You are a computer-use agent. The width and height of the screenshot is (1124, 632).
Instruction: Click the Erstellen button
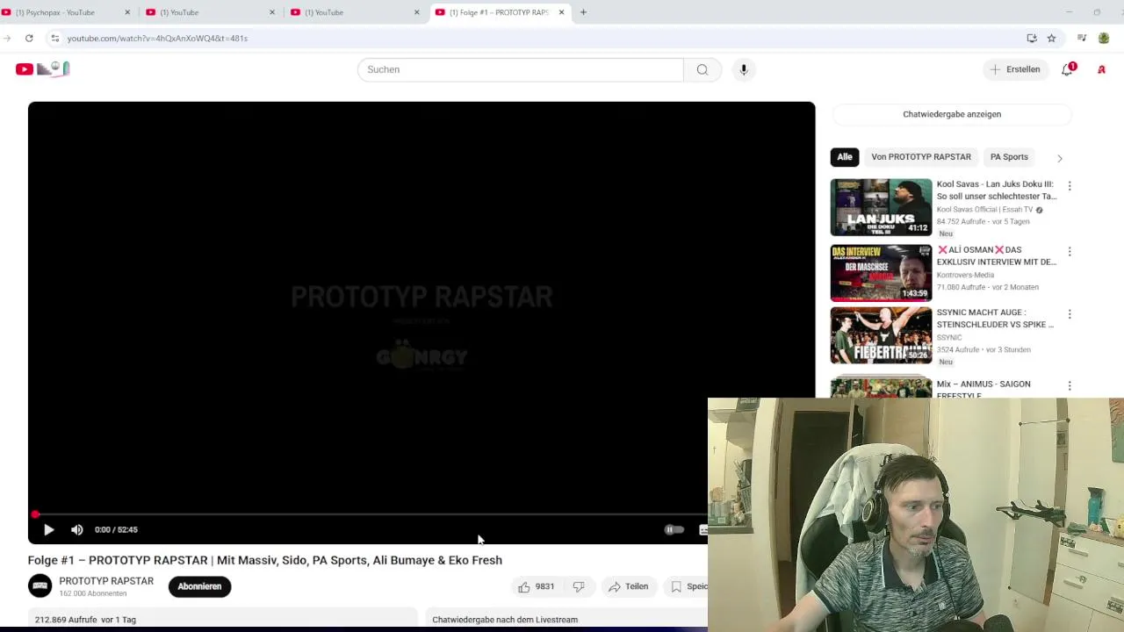point(1015,69)
